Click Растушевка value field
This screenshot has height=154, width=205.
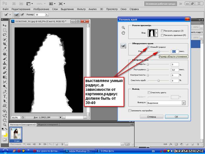[175, 70]
